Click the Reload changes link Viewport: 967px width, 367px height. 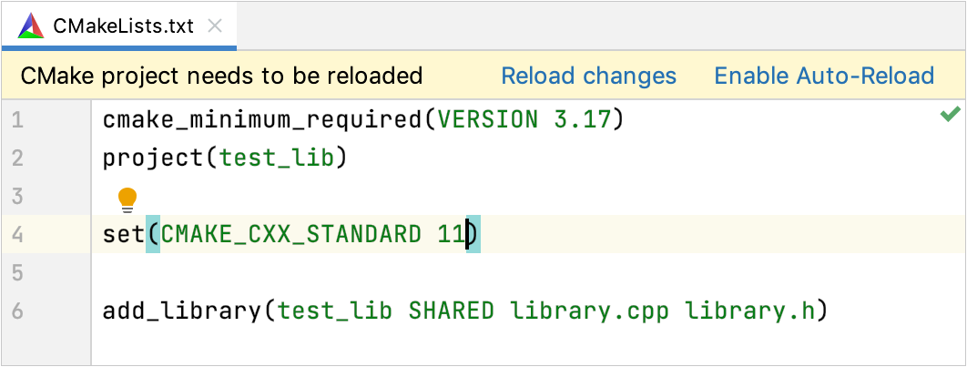point(588,76)
